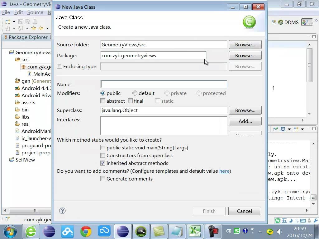Browse for the package
Viewport: 319px width, 239px height.
(x=245, y=56)
